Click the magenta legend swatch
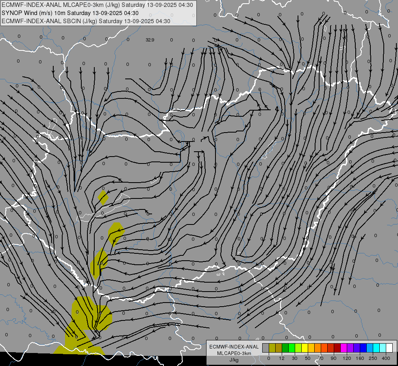The height and width of the screenshot is (366, 398). (344, 348)
